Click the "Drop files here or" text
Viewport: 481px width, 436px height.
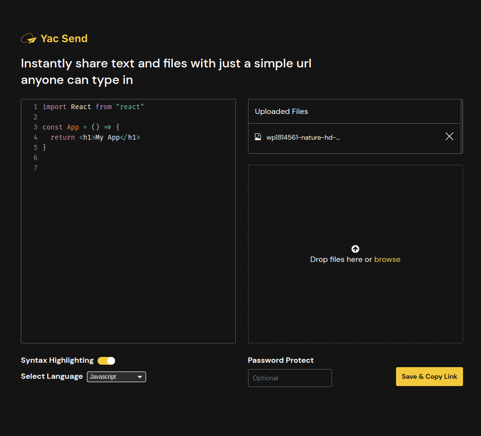pos(341,259)
